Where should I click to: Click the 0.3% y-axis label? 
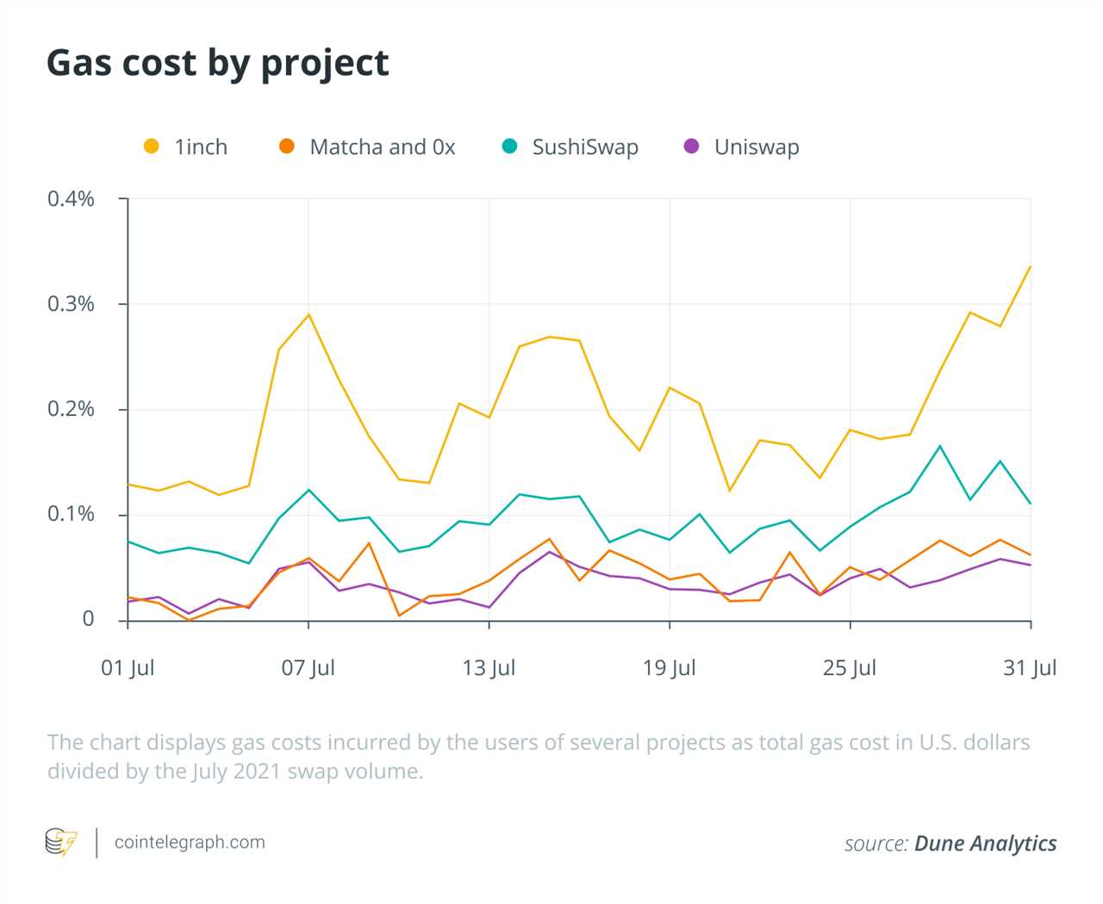pyautogui.click(x=71, y=304)
